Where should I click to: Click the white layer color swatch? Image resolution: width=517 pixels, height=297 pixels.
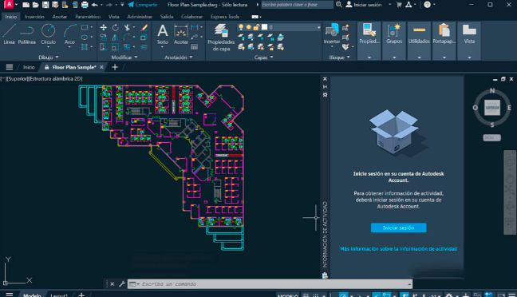coord(264,27)
